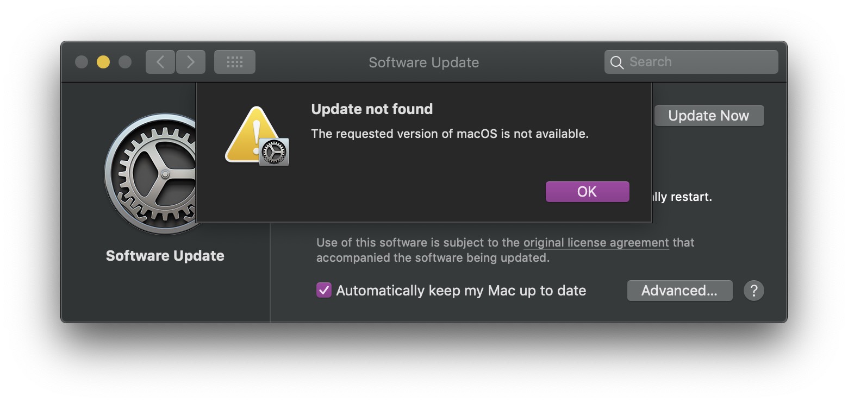Click the macOS not available message text
Image resolution: width=848 pixels, height=403 pixels.
click(x=450, y=134)
